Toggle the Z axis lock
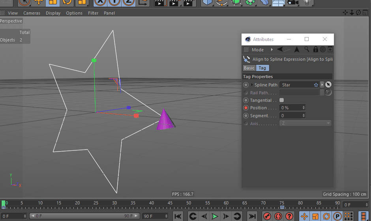Screen dimensions: 371x221 tap(129, 2)
